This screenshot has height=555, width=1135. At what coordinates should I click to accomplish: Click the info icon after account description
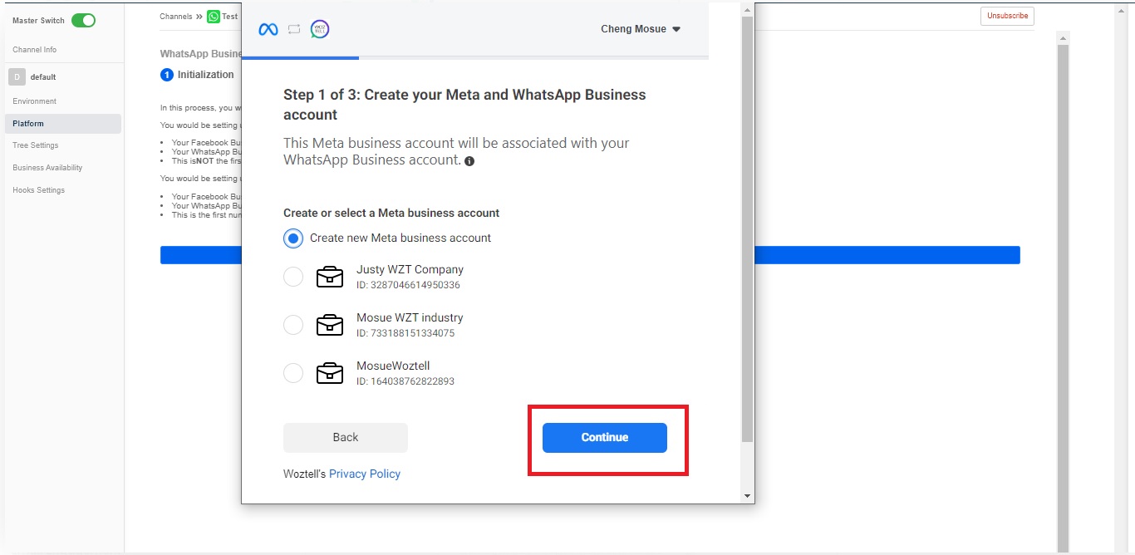tap(469, 161)
